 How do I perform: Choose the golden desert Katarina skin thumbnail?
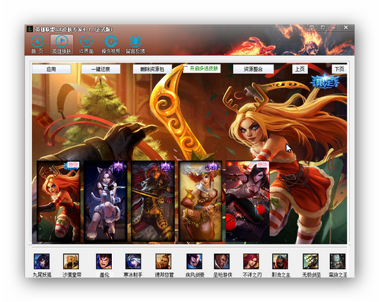pos(200,201)
